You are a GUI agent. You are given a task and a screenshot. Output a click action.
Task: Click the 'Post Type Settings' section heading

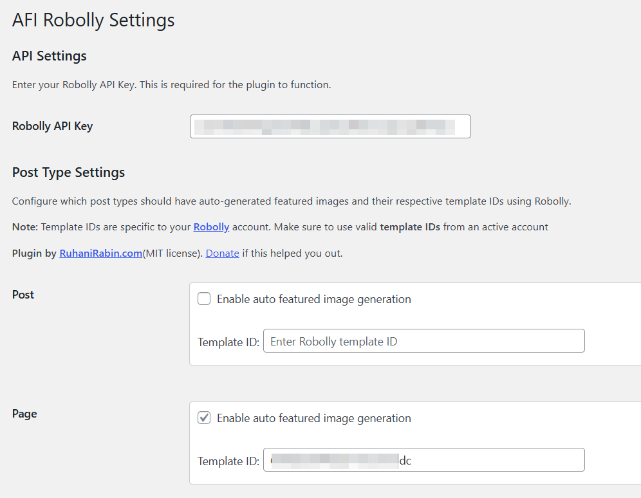coord(68,172)
